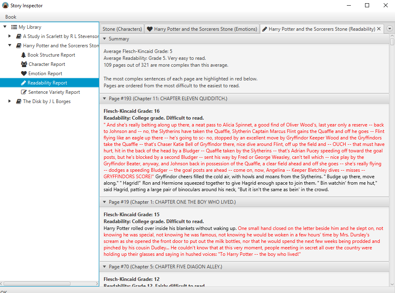
Task: Click sidebar scrollbar right arrow
Action: point(97,284)
